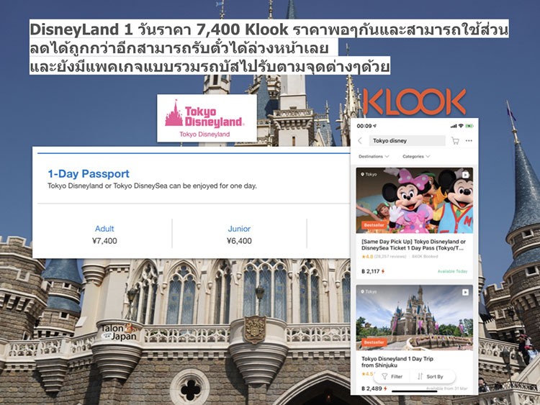Image resolution: width=540 pixels, height=405 pixels.
Task: Tap the Tokyo location pin on first card
Action: [362, 175]
